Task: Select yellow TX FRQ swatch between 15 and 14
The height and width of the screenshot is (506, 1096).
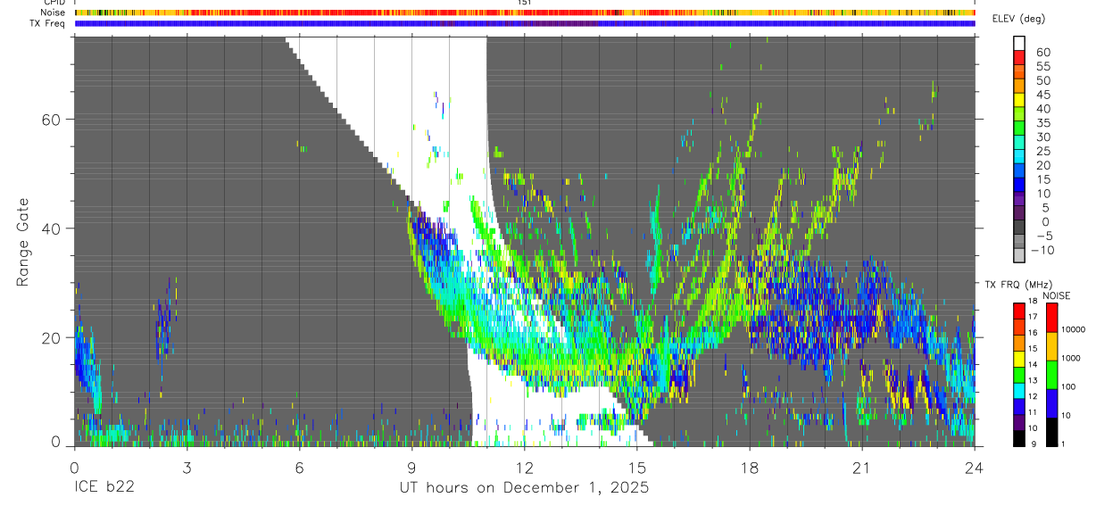Action: click(x=1019, y=359)
